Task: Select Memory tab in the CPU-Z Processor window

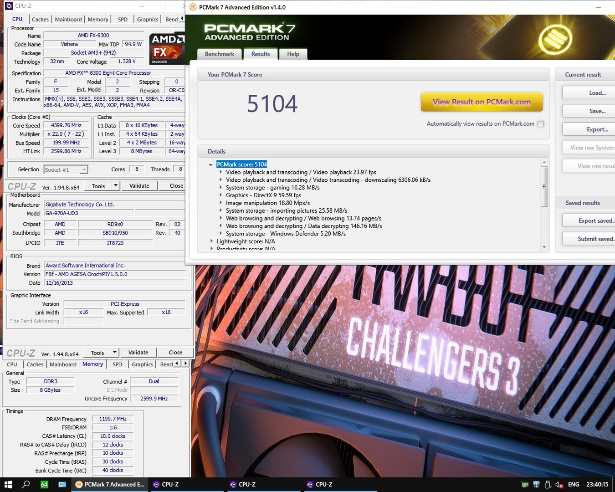Action: [98, 20]
